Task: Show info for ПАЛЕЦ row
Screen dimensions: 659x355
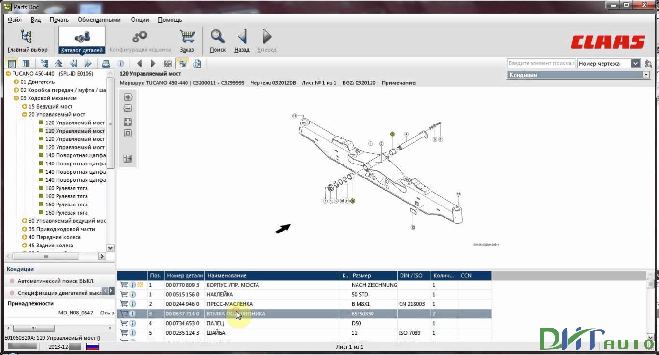Action: 133,323
